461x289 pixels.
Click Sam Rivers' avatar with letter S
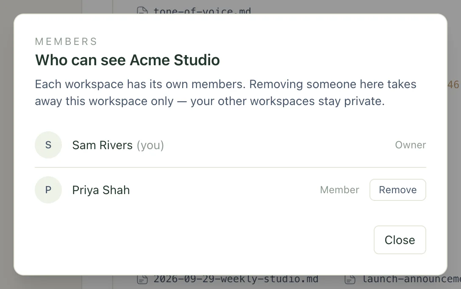48,145
